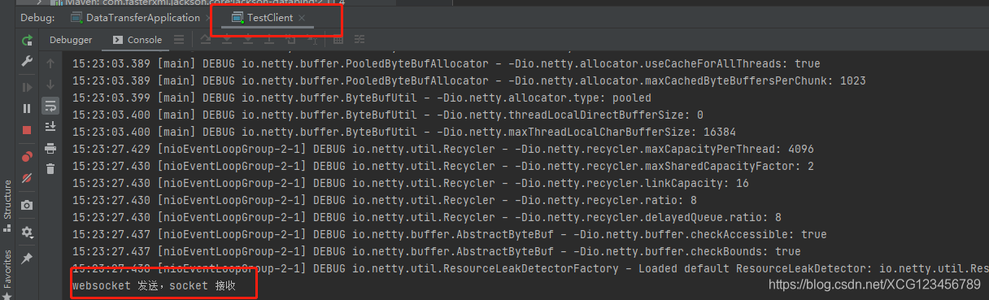Image resolution: width=989 pixels, height=300 pixels.
Task: Click the down arrow in the console toolbar
Action: [50, 85]
